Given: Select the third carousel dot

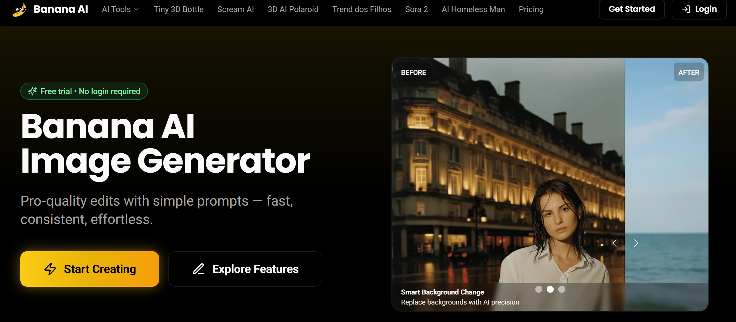Looking at the screenshot, I should point(562,289).
